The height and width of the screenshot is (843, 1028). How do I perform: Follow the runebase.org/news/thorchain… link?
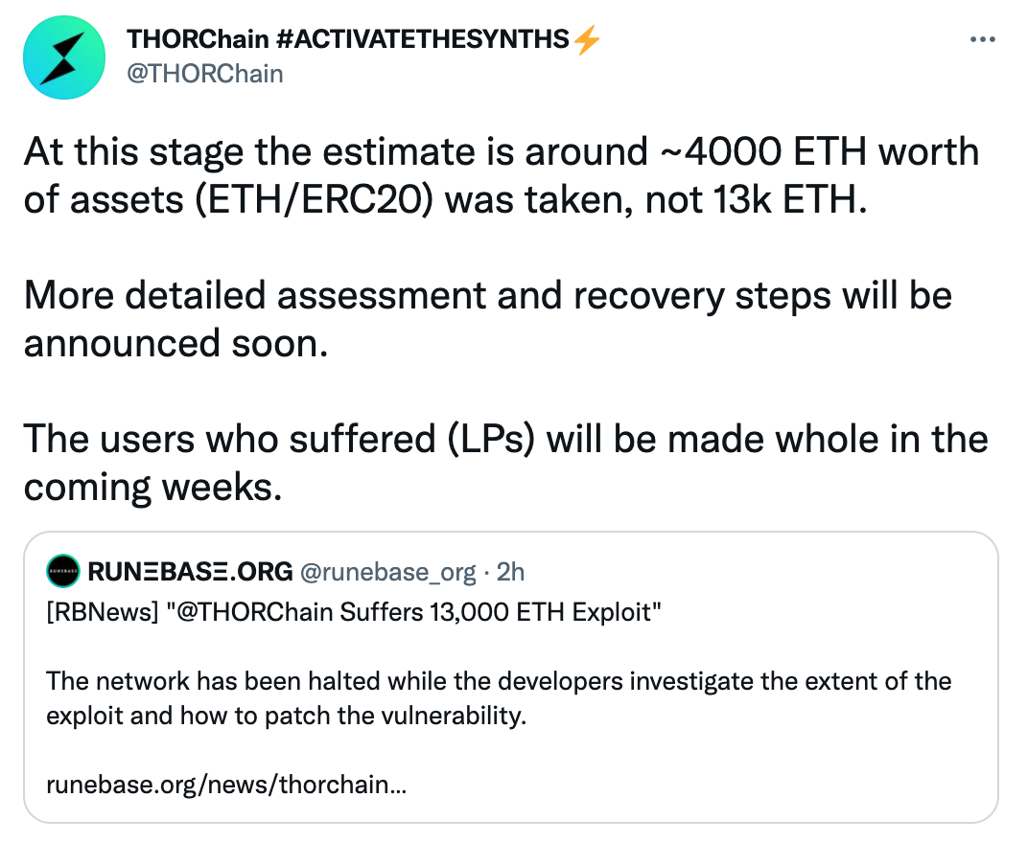pos(226,784)
